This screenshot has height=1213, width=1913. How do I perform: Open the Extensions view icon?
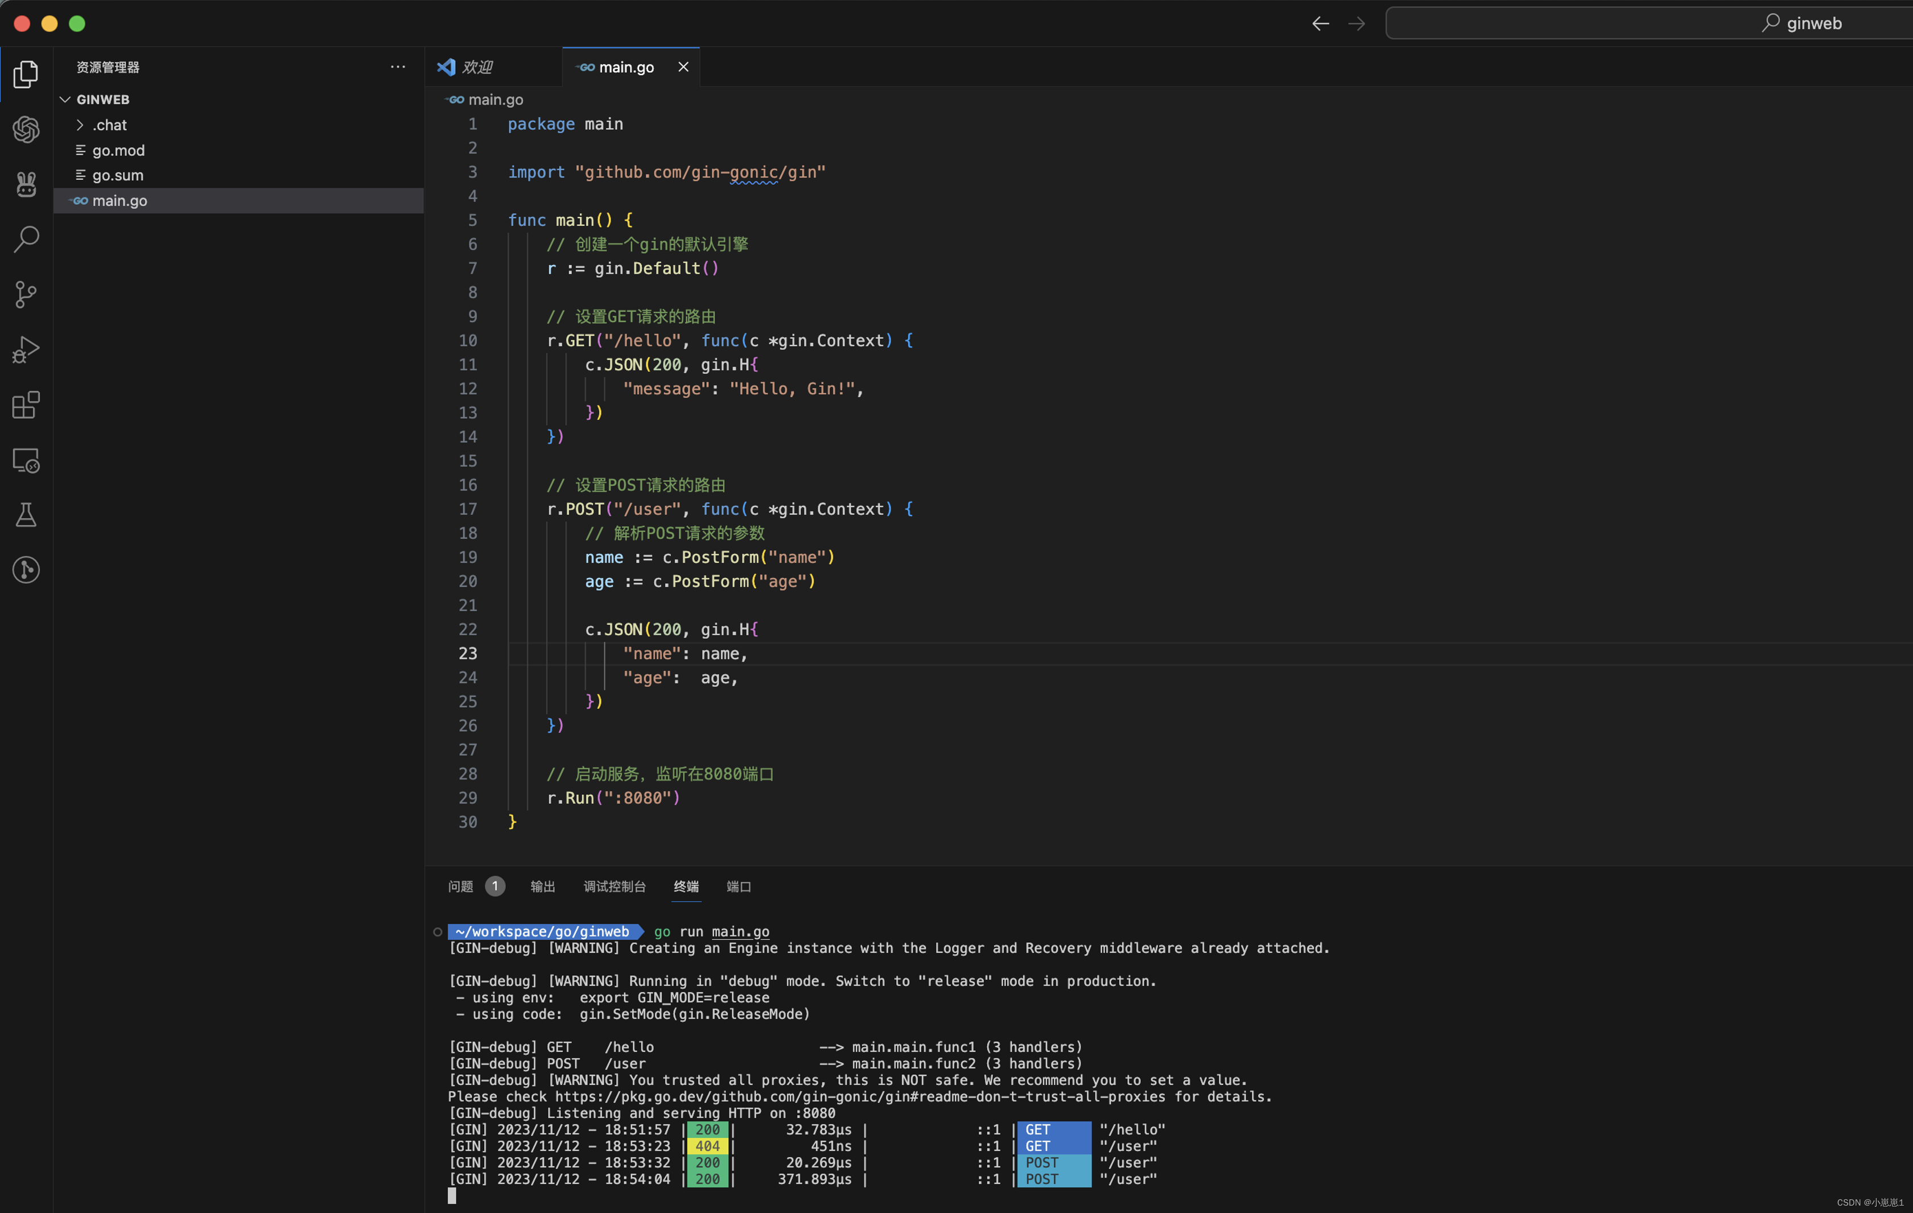coord(26,405)
